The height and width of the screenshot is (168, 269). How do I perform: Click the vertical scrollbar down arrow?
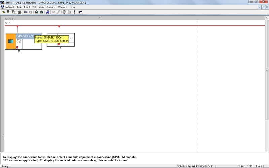(267, 150)
